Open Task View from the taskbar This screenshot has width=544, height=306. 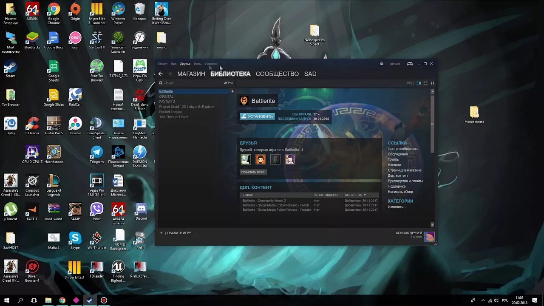point(34,300)
